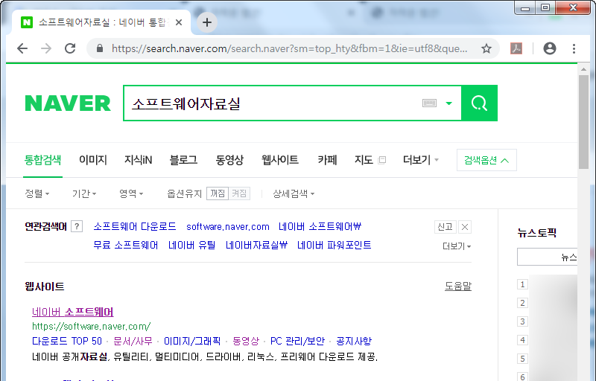Click the 신고 report button
This screenshot has width=596, height=381.
[x=445, y=227]
